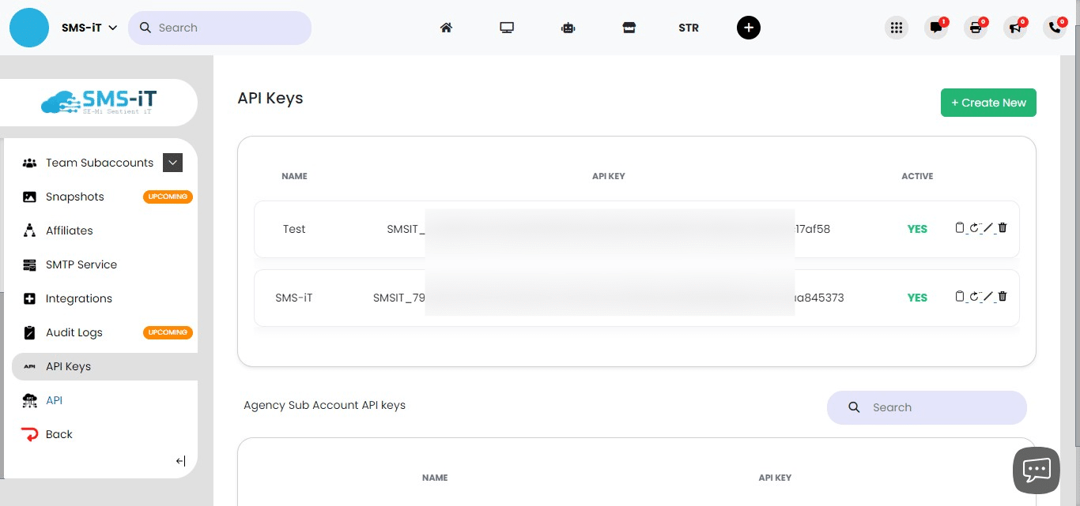Copy the Test API key to clipboard
1080x506 pixels.
click(960, 228)
